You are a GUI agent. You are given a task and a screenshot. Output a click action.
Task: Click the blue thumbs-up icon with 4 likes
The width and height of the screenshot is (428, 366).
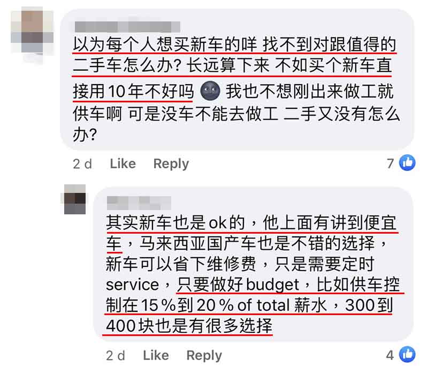(407, 355)
